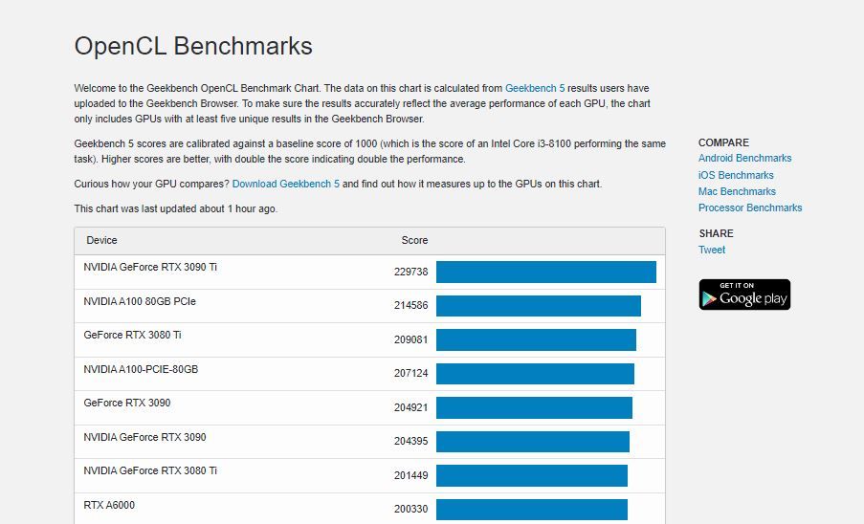This screenshot has width=864, height=524.
Task: Navigate to Processor Benchmarks
Action: [x=750, y=207]
